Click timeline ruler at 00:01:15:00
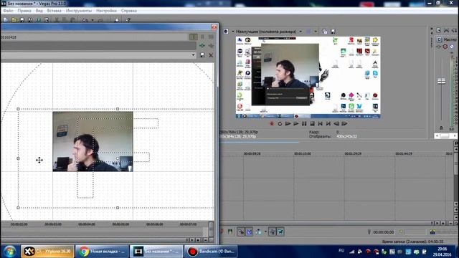This screenshot has width=459, height=258. (x=303, y=153)
